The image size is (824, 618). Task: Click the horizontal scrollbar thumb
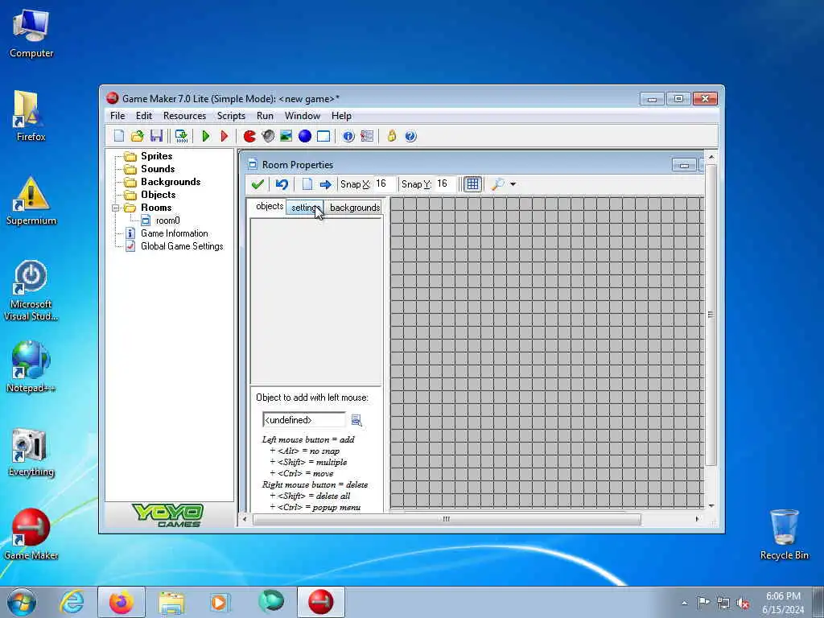[447, 519]
